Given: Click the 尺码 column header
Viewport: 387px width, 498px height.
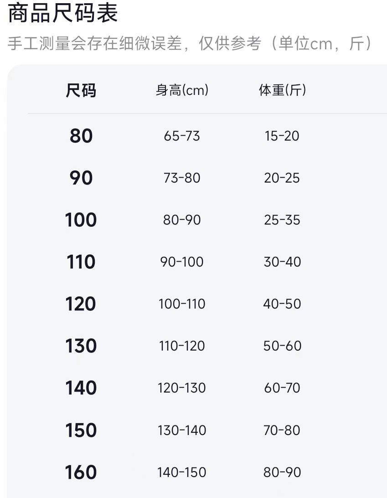Looking at the screenshot, I should [x=81, y=90].
